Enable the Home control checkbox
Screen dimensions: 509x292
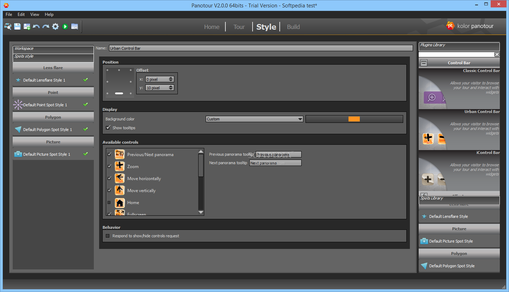pos(109,202)
